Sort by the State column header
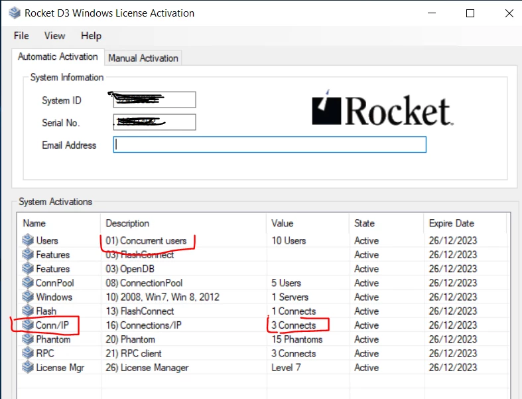The height and width of the screenshot is (399, 522). coord(386,223)
